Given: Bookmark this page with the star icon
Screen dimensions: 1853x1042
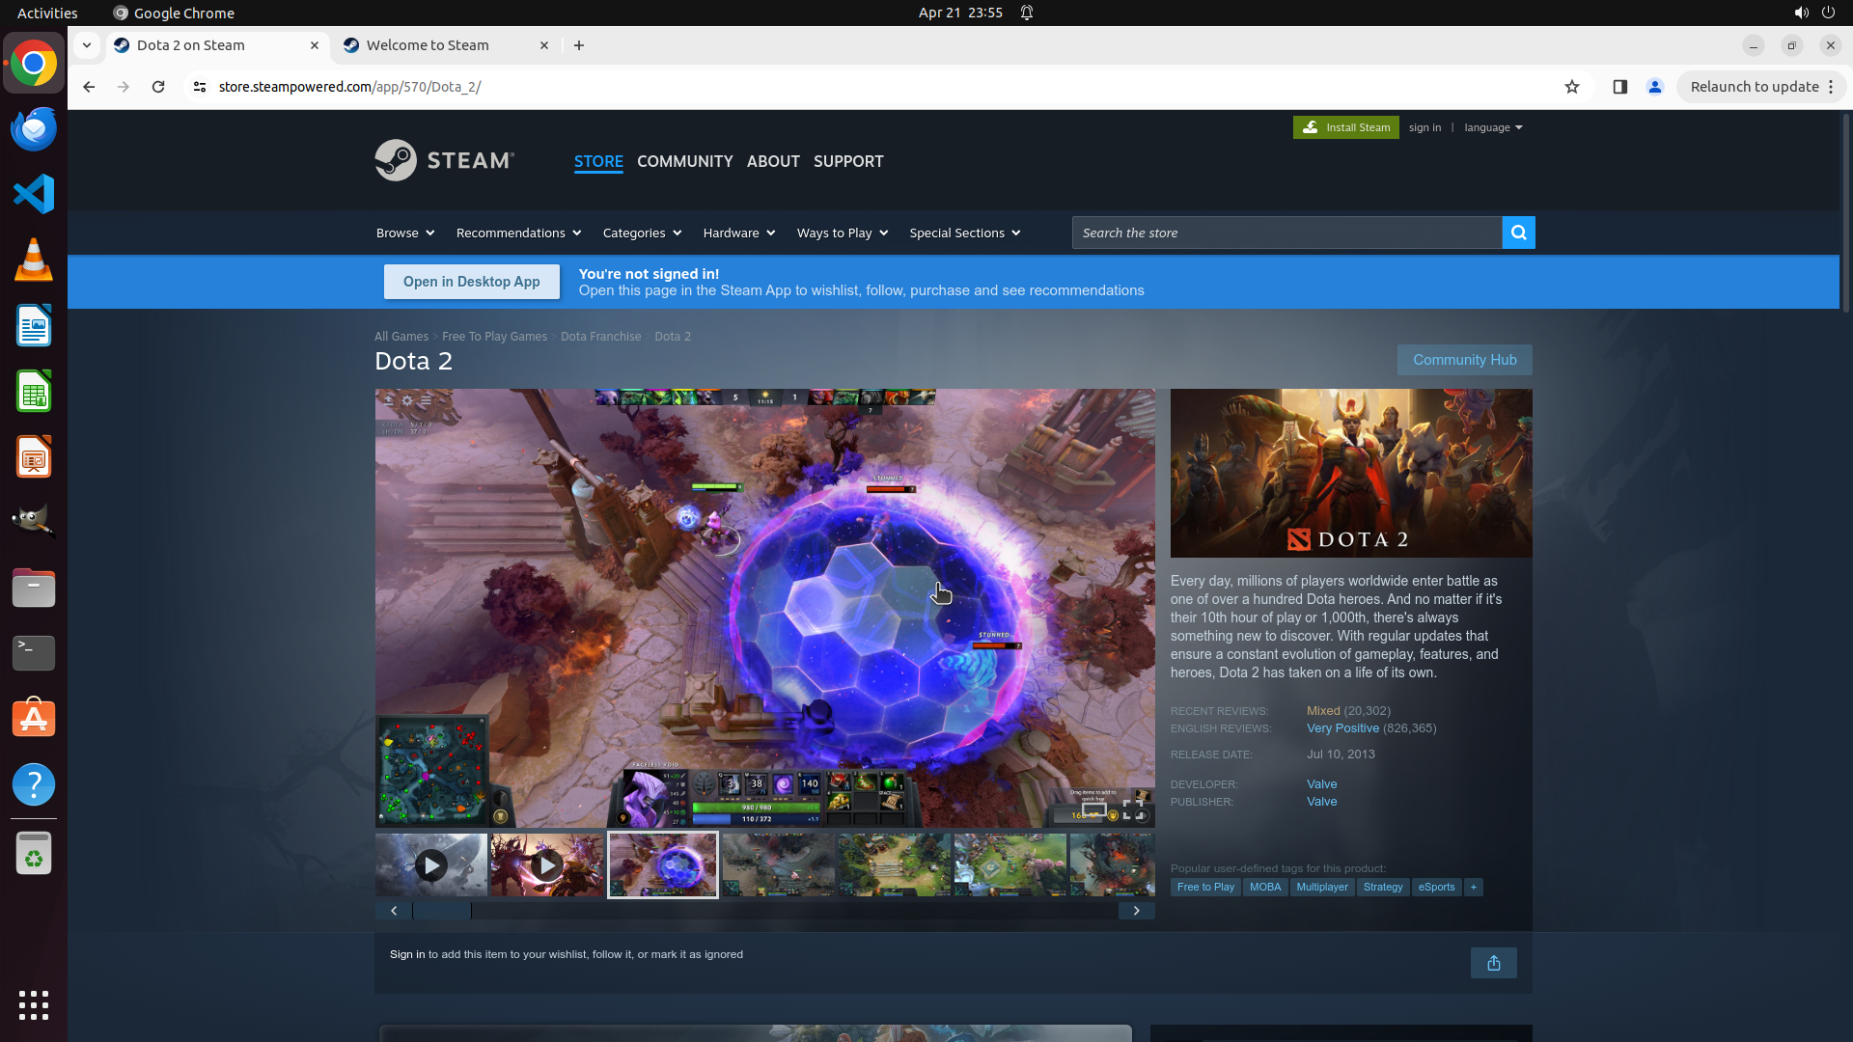Looking at the screenshot, I should (x=1571, y=87).
